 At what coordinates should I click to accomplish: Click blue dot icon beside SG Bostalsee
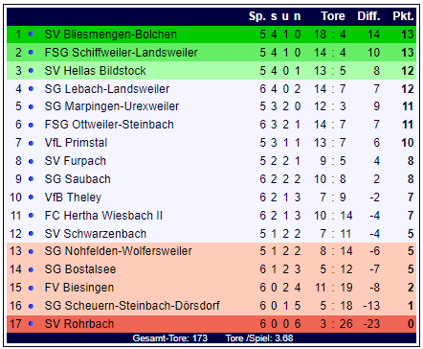pyautogui.click(x=31, y=269)
